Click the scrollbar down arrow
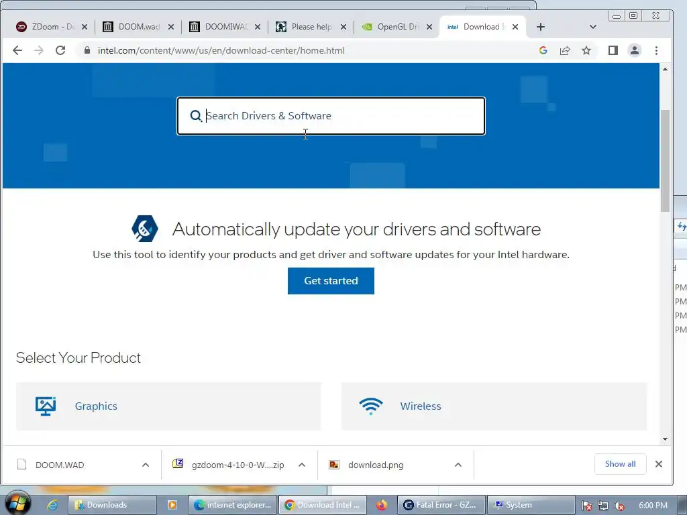This screenshot has height=515, width=687. click(665, 439)
